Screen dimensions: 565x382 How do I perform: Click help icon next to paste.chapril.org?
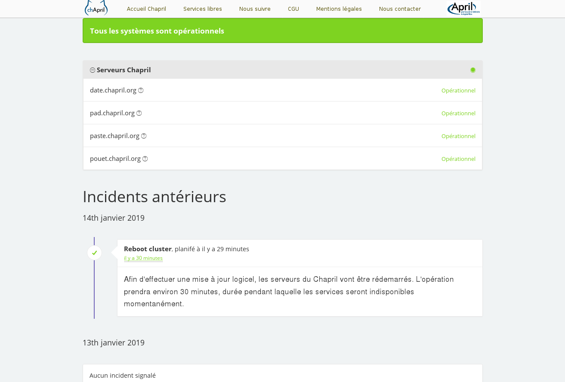(x=144, y=136)
